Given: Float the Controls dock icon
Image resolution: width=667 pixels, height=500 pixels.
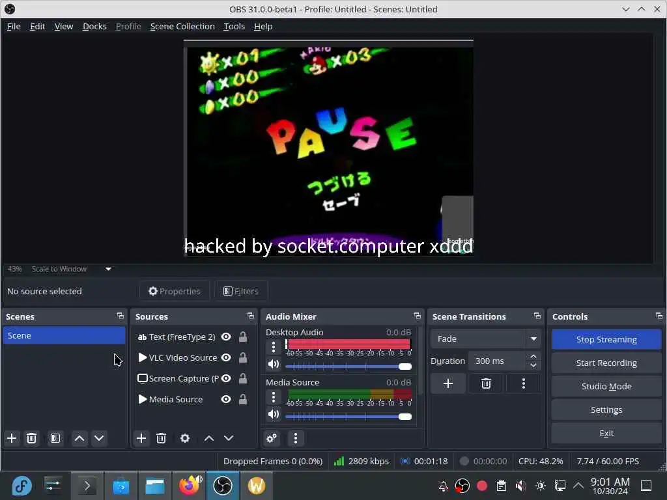Looking at the screenshot, I should point(659,316).
